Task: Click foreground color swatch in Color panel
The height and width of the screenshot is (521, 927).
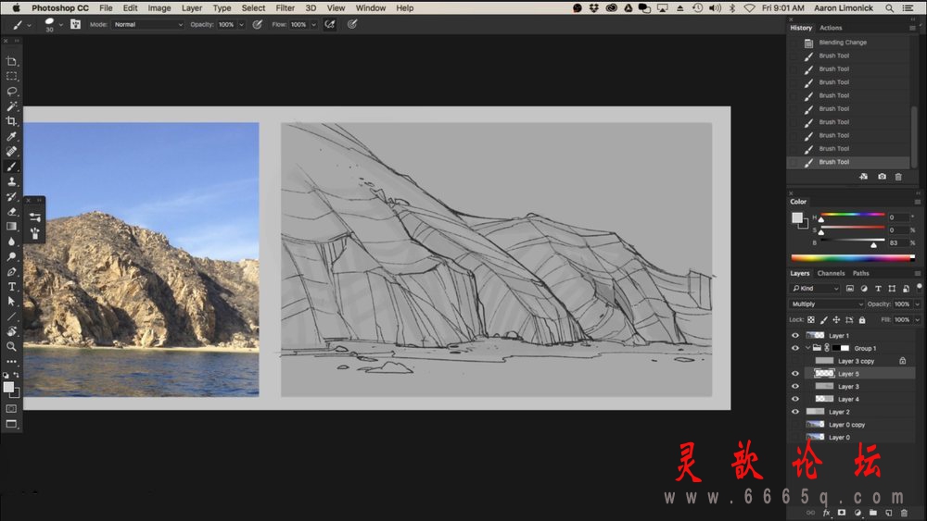Action: click(796, 217)
